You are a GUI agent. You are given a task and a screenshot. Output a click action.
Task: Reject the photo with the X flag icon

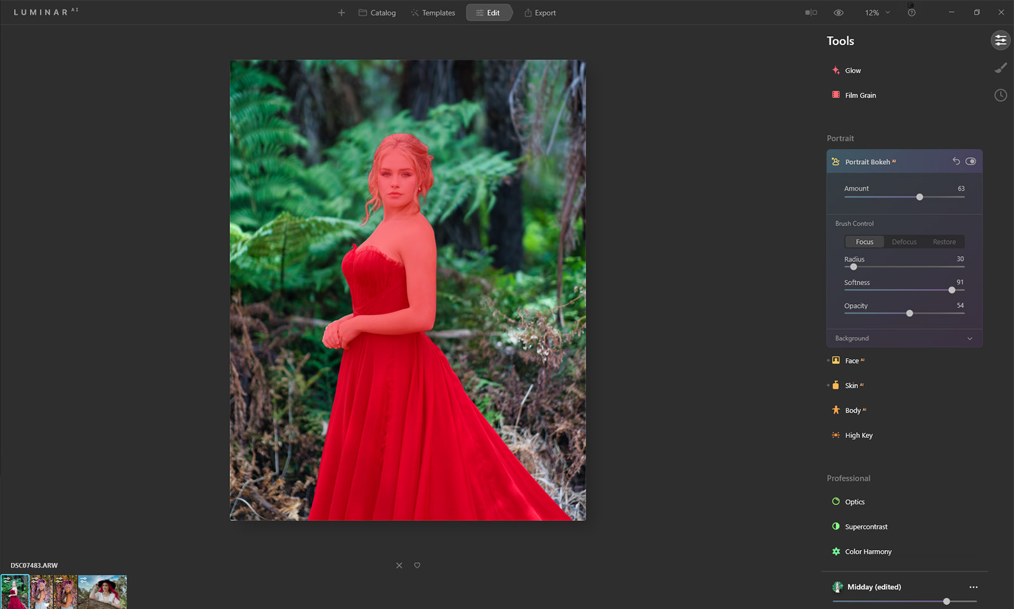[x=399, y=565]
